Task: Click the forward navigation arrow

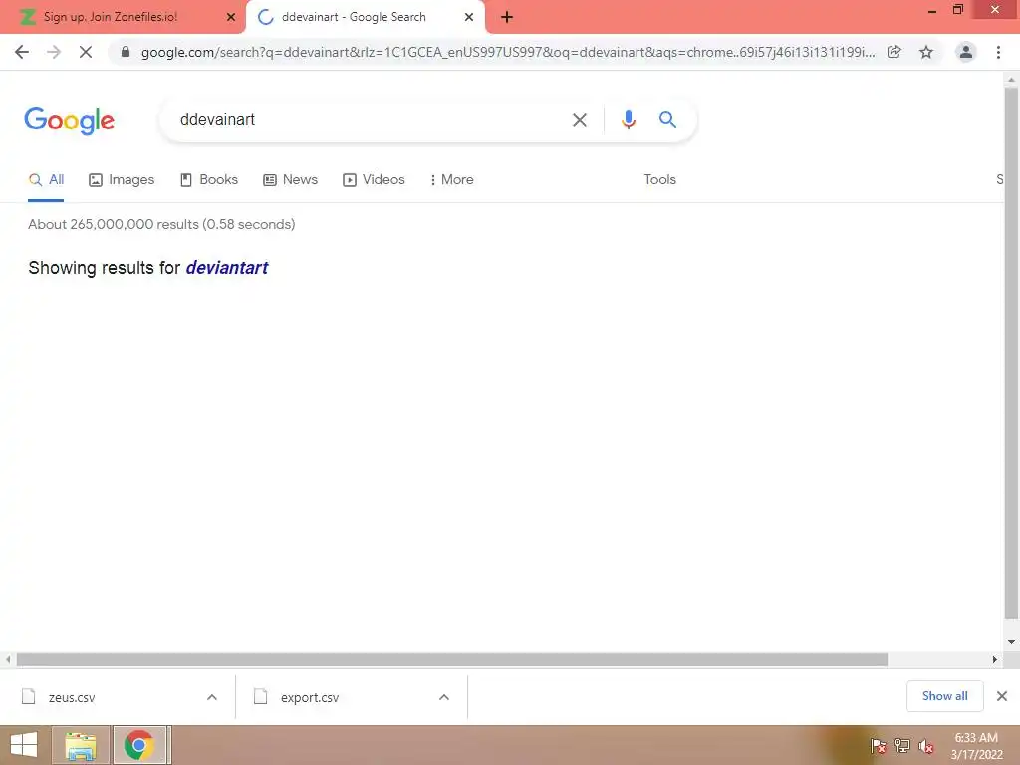Action: point(54,52)
